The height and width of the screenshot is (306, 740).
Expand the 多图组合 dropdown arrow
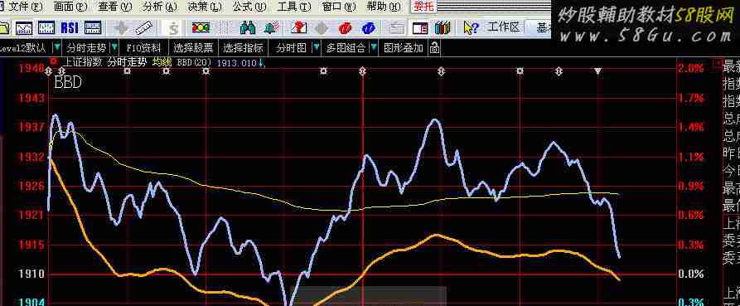click(x=374, y=48)
